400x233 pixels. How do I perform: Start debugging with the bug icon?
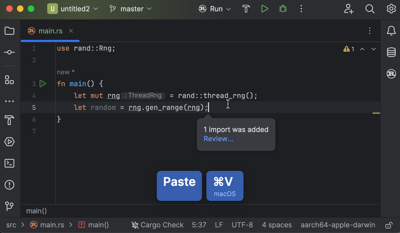(283, 9)
